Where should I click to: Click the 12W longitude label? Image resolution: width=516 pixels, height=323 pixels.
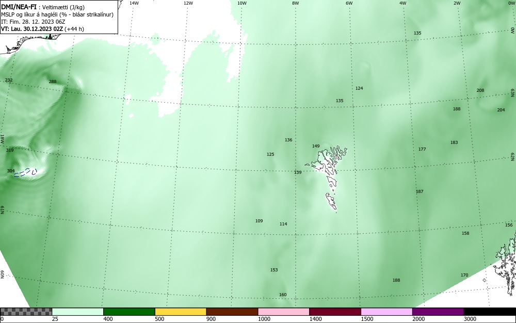(188, 3)
